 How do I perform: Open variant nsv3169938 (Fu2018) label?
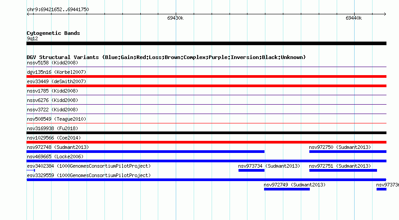pyautogui.click(x=52, y=128)
